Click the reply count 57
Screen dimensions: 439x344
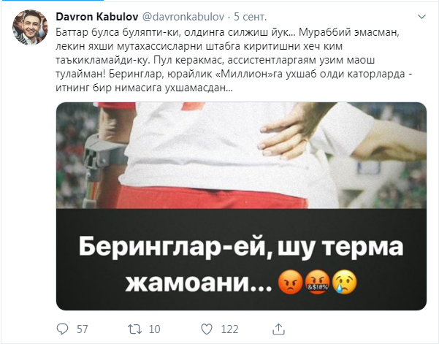[x=83, y=329]
